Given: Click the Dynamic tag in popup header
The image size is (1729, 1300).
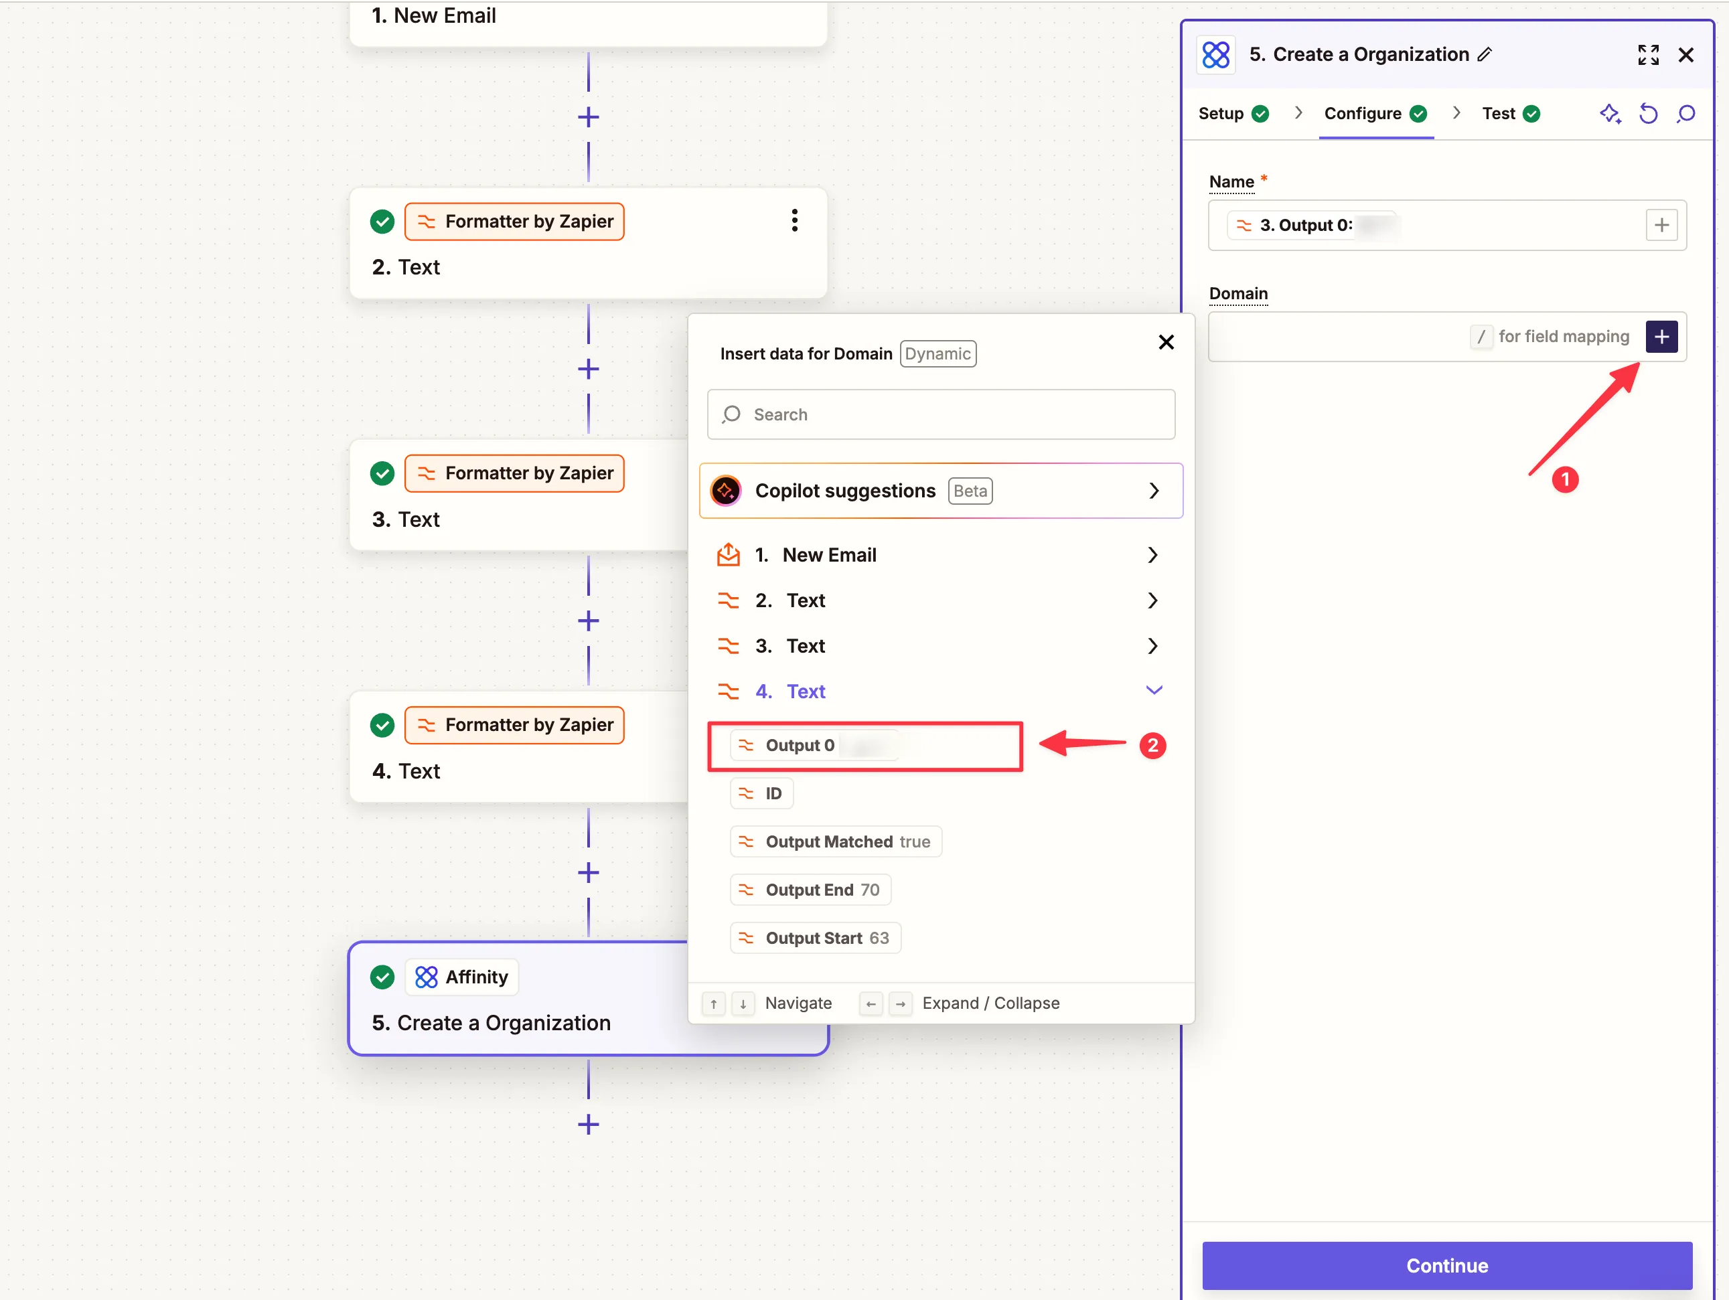Looking at the screenshot, I should coord(937,354).
